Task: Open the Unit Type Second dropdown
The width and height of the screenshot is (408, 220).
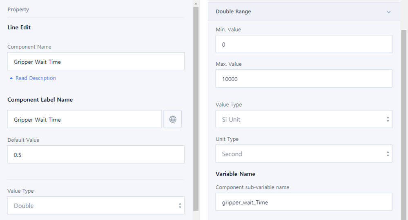Action: point(304,154)
